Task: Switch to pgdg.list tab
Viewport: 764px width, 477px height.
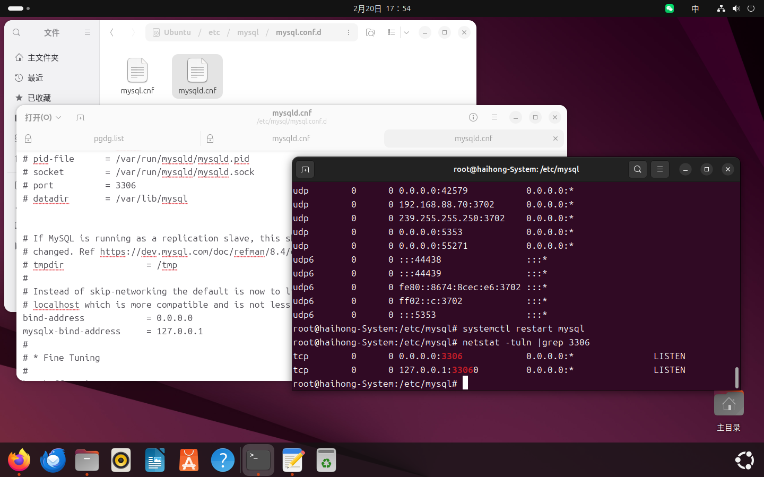Action: (109, 138)
